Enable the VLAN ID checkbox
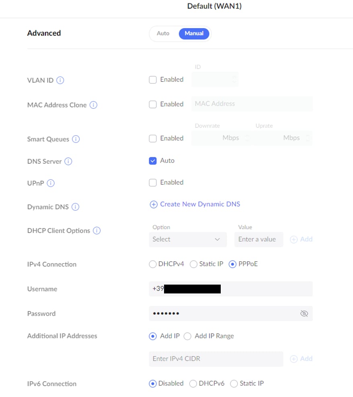353x397 pixels. (153, 80)
